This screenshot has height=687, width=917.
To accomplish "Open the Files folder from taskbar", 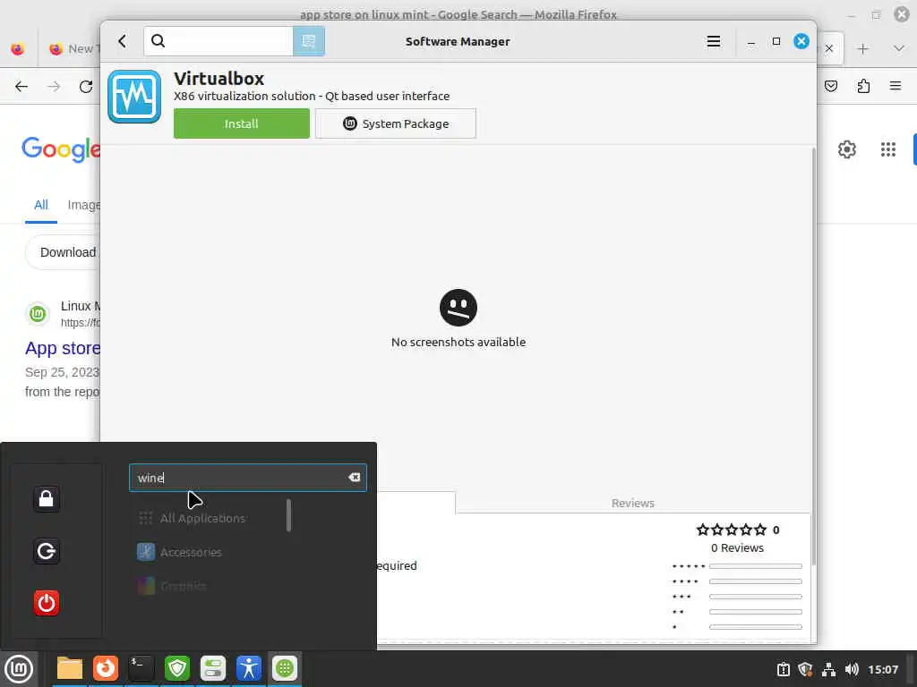I will [70, 668].
